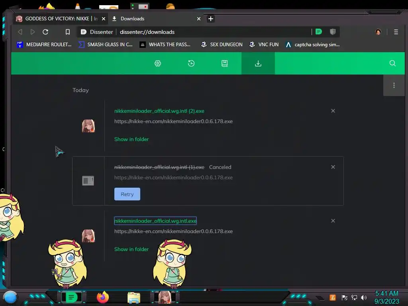408x306 pixels.
Task: Click the volume speaker tray icon
Action: pos(364,297)
